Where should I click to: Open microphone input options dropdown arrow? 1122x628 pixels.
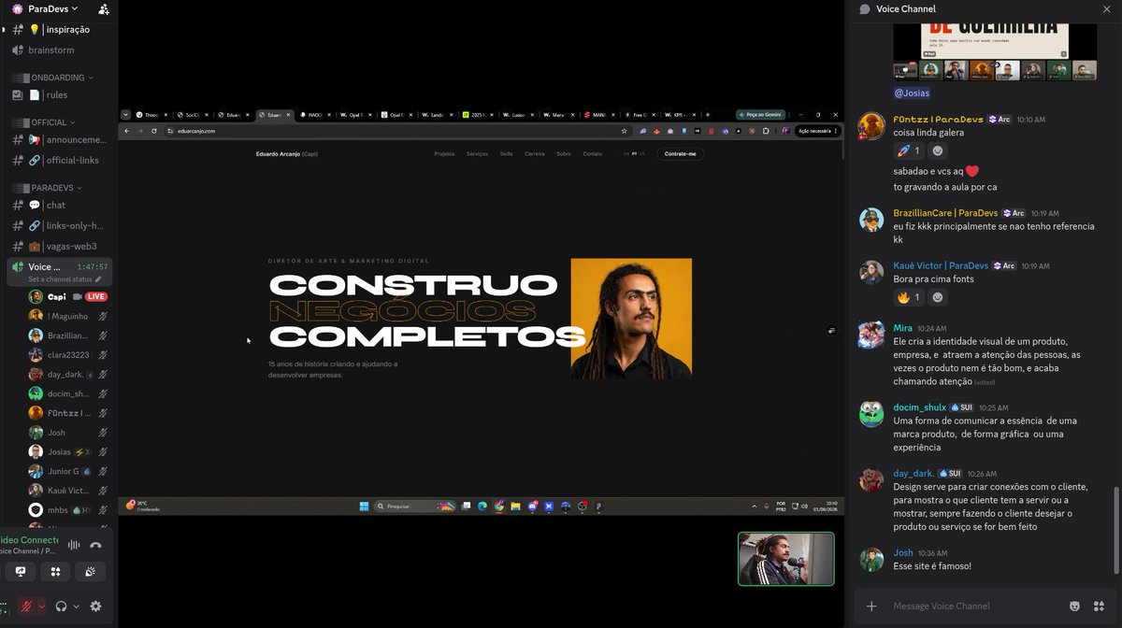coord(42,607)
